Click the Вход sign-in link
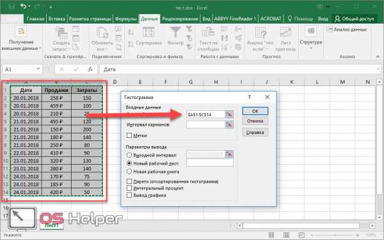 (323, 19)
